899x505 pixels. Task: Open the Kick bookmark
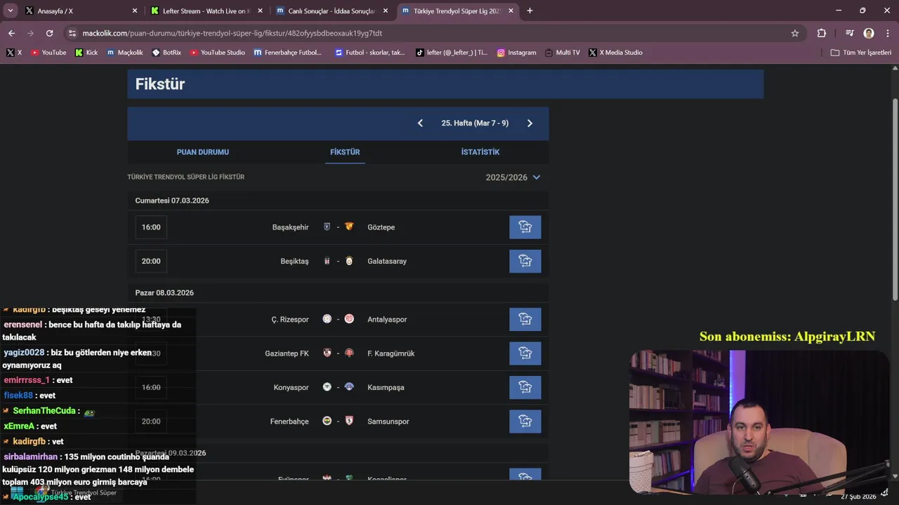(x=86, y=53)
